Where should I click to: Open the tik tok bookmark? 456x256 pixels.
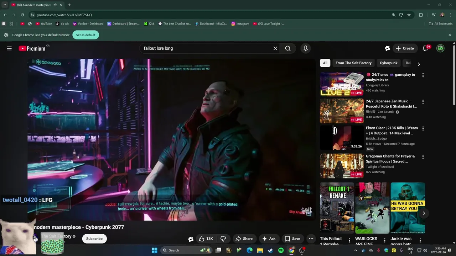point(62,24)
